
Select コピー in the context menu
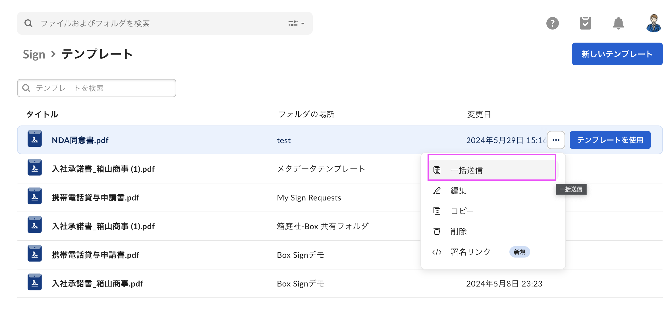462,211
